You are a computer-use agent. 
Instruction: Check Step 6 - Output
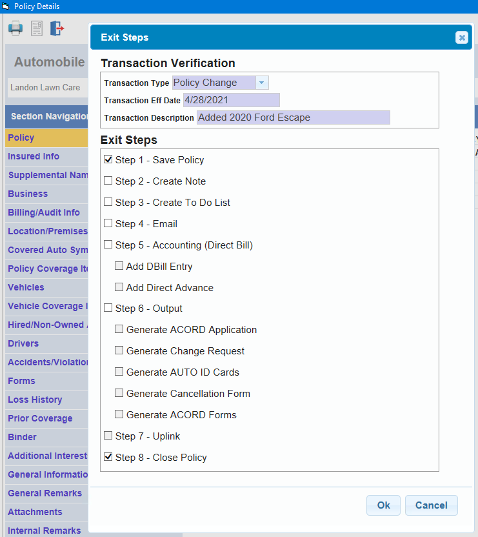[x=108, y=308]
